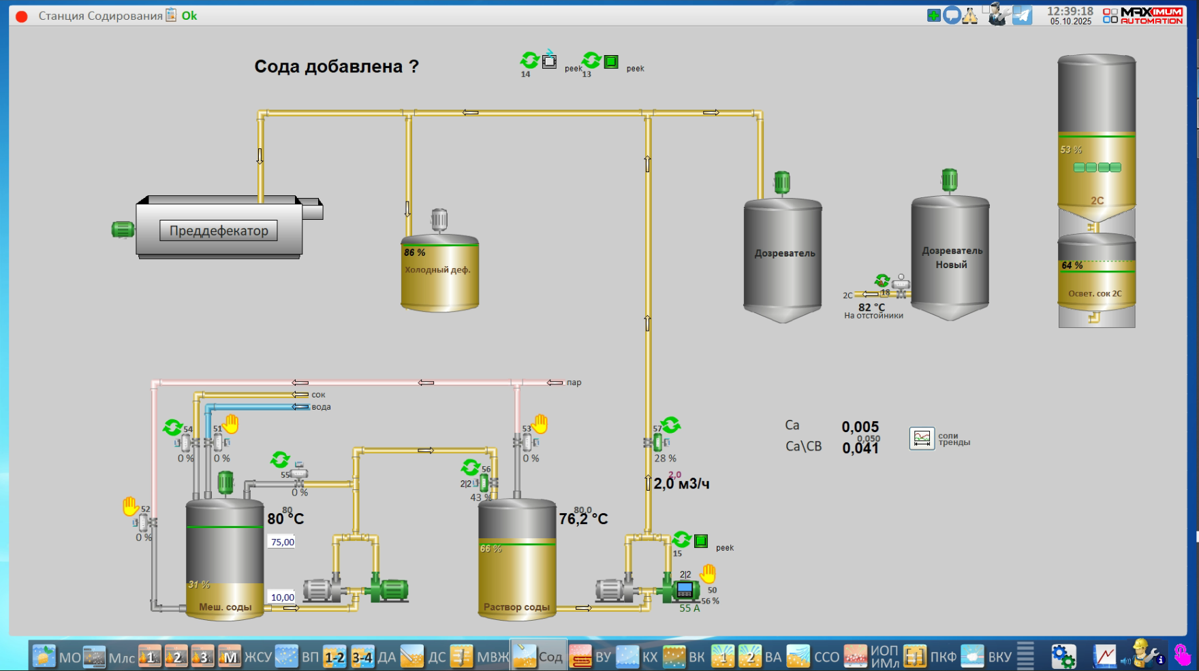Click the Сода добавлена ? prompt
This screenshot has height=671, width=1199.
click(336, 67)
